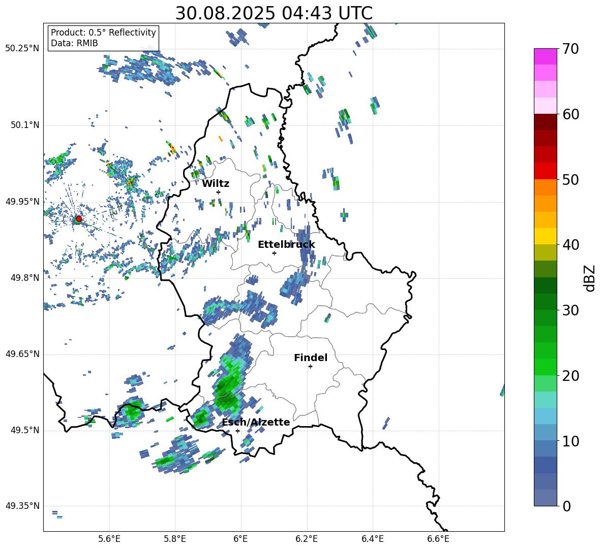Click the colorbar 0 tick label
Image resolution: width=602 pixels, height=549 pixels.
pos(566,506)
